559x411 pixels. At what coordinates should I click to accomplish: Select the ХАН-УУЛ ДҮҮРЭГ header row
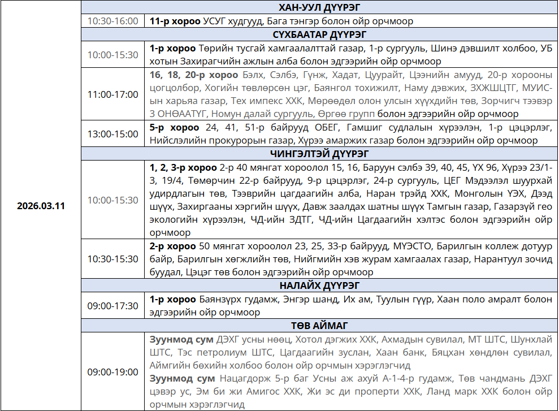point(319,7)
